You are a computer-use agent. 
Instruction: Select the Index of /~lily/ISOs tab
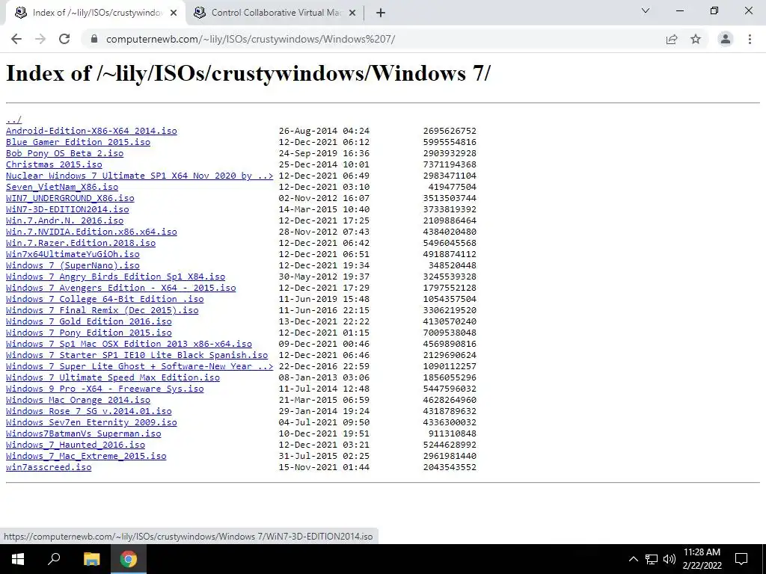click(x=95, y=13)
